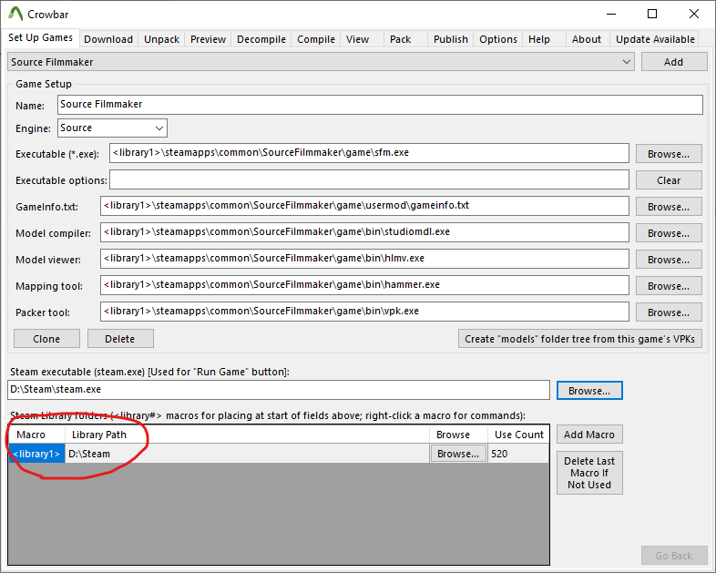Browse for the Model compiler studiomdl.exe

point(669,233)
